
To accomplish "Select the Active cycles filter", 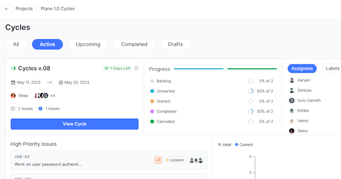I will (47, 44).
